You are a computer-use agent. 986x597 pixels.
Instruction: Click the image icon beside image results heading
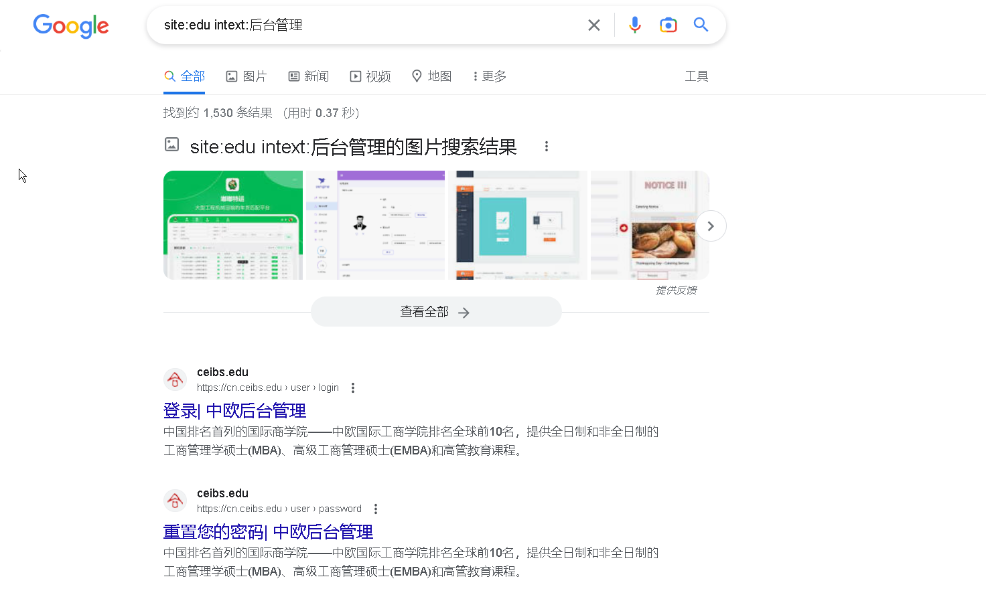pos(172,144)
